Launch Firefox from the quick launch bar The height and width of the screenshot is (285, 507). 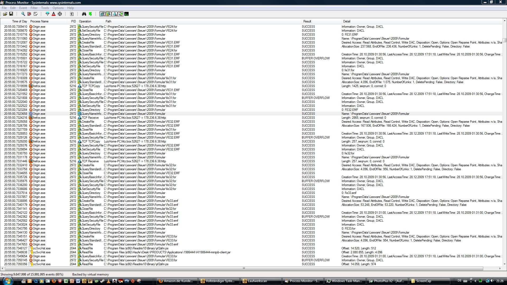pyautogui.click(x=54, y=281)
